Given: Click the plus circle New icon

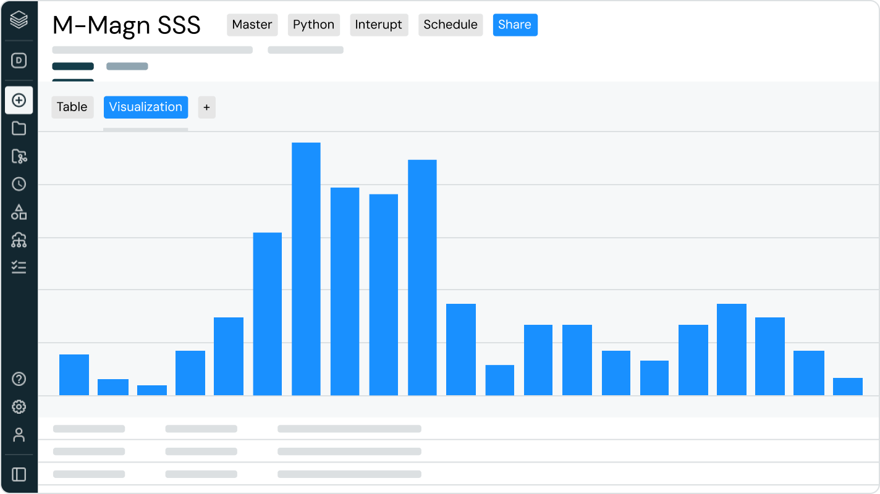Looking at the screenshot, I should pos(19,100).
